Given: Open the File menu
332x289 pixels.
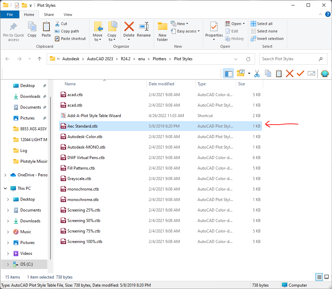Looking at the screenshot, I should coord(10,15).
